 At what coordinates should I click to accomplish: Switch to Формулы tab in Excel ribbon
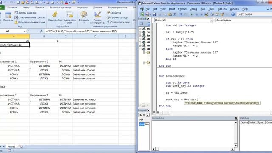point(82,8)
